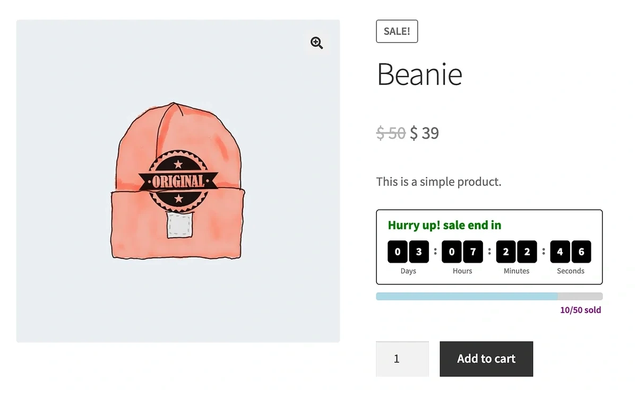
Task: Click the 'This is a simple product.' description
Action: click(x=438, y=182)
